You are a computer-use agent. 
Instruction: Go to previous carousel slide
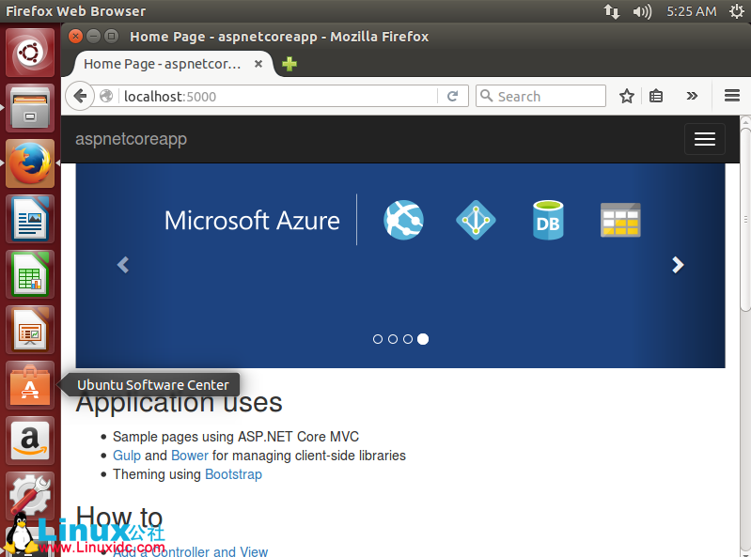pyautogui.click(x=122, y=266)
